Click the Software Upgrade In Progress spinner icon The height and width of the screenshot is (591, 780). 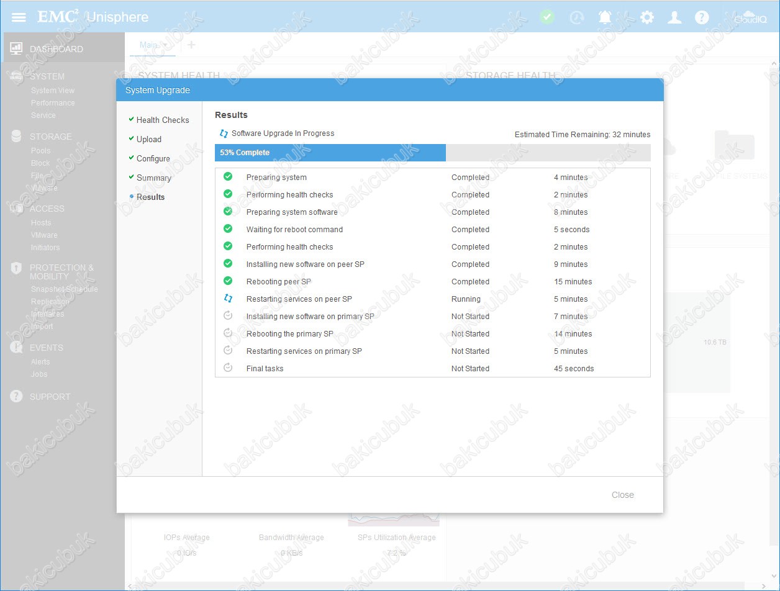click(224, 133)
